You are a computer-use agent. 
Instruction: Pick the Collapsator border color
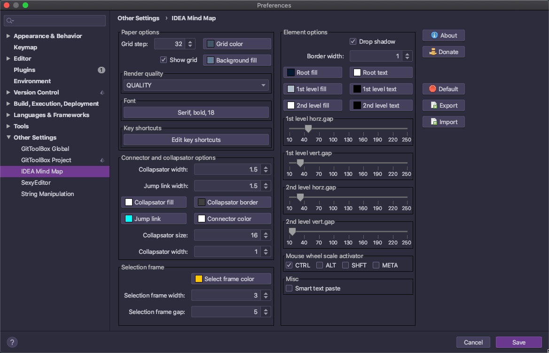pos(233,203)
